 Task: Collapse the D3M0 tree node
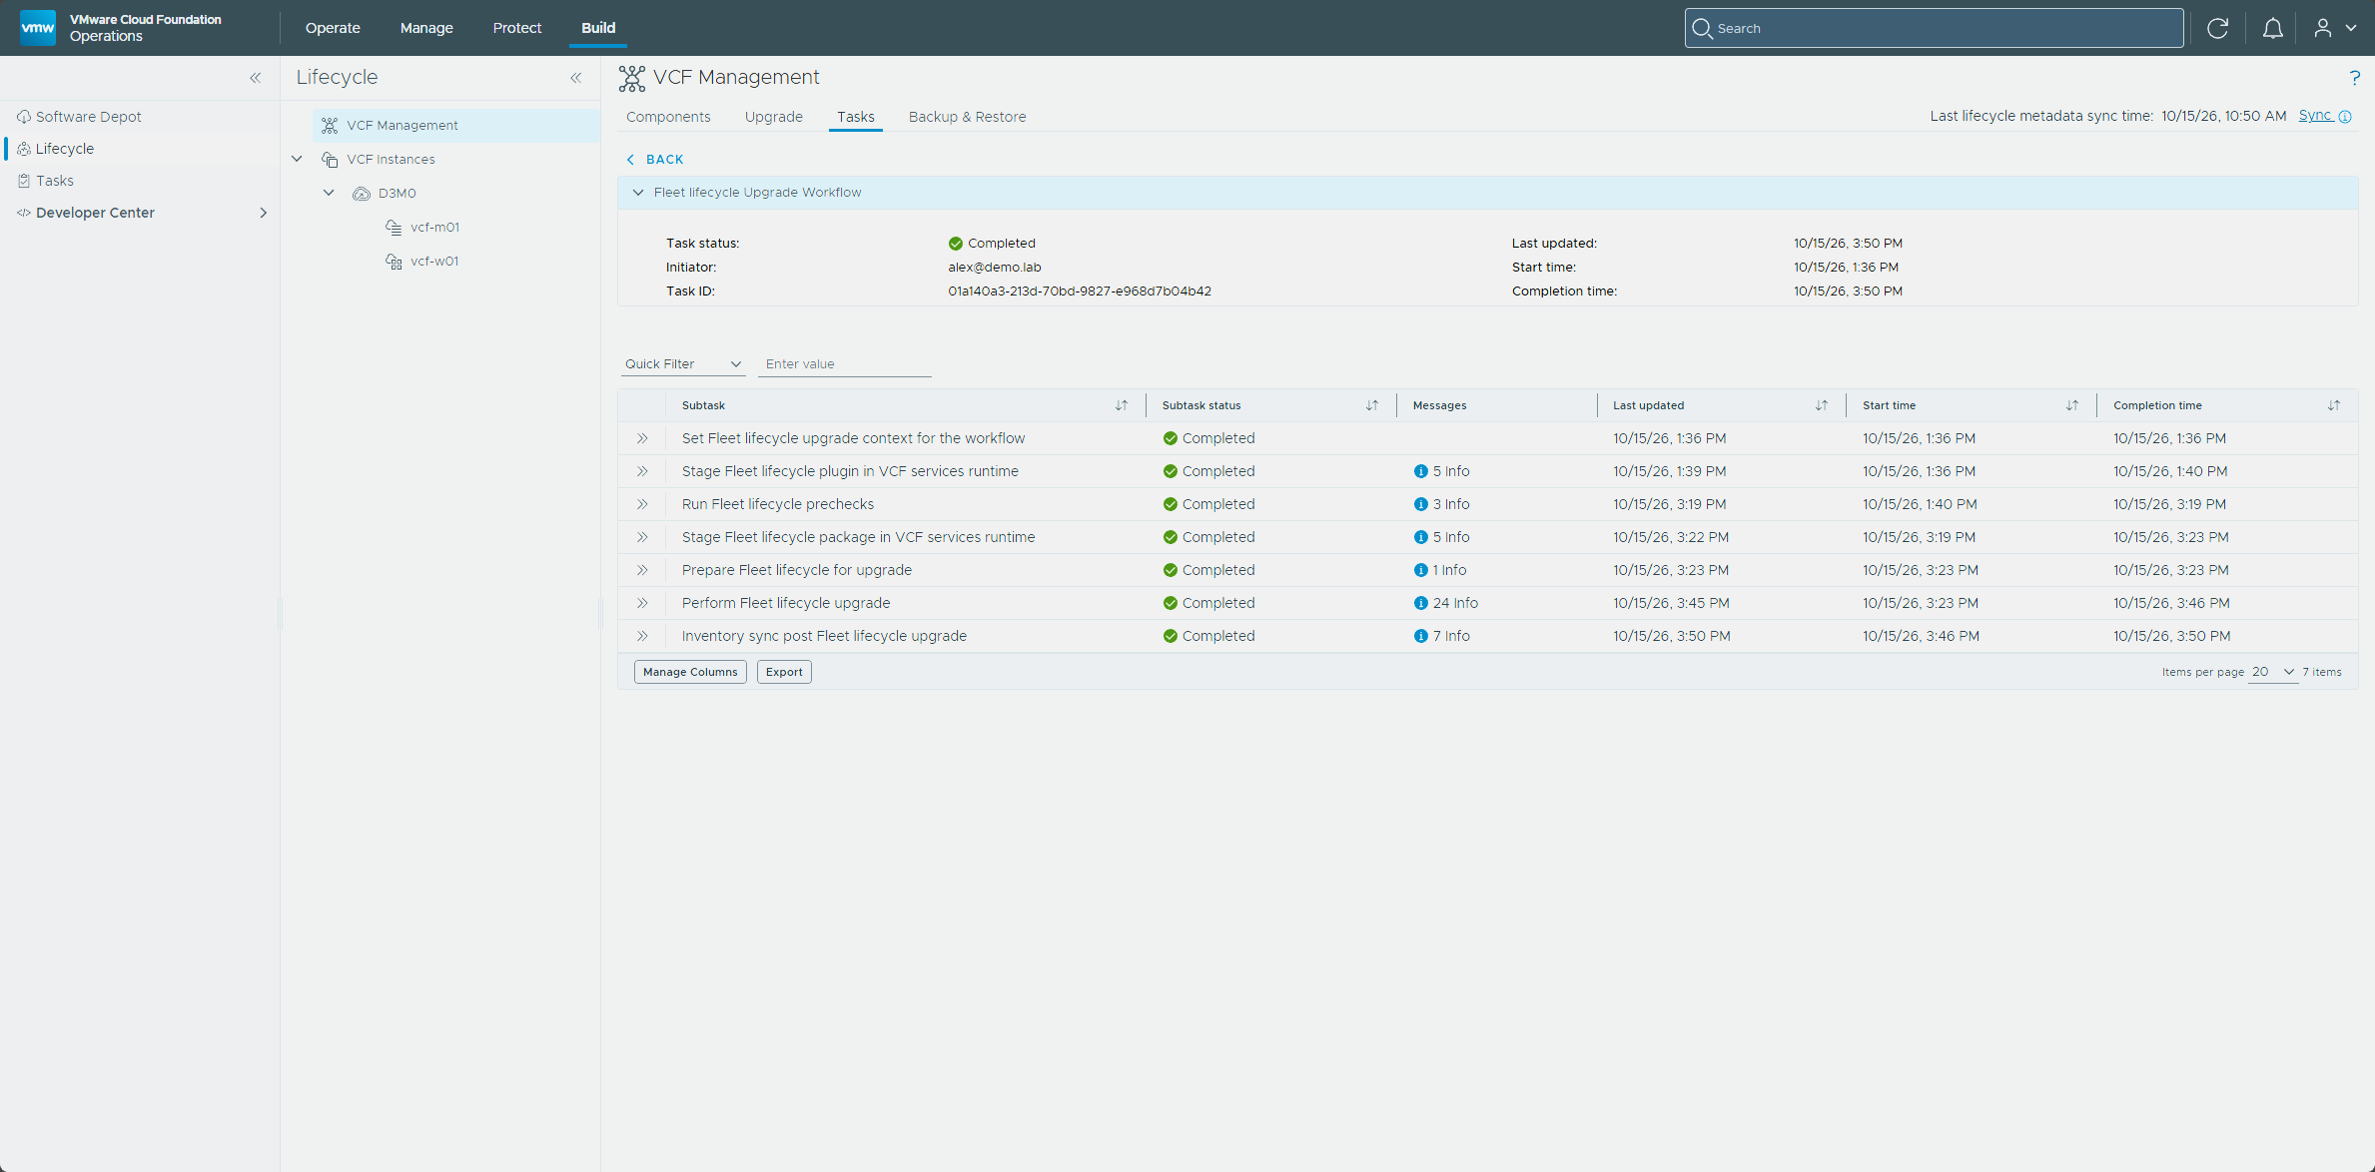[329, 193]
